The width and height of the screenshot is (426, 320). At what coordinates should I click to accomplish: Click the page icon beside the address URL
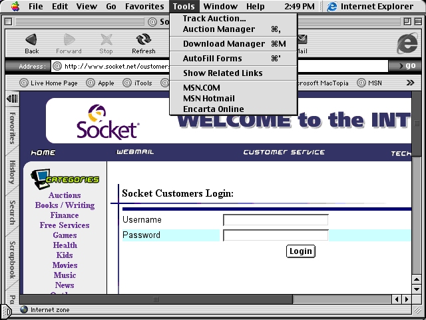(57, 66)
